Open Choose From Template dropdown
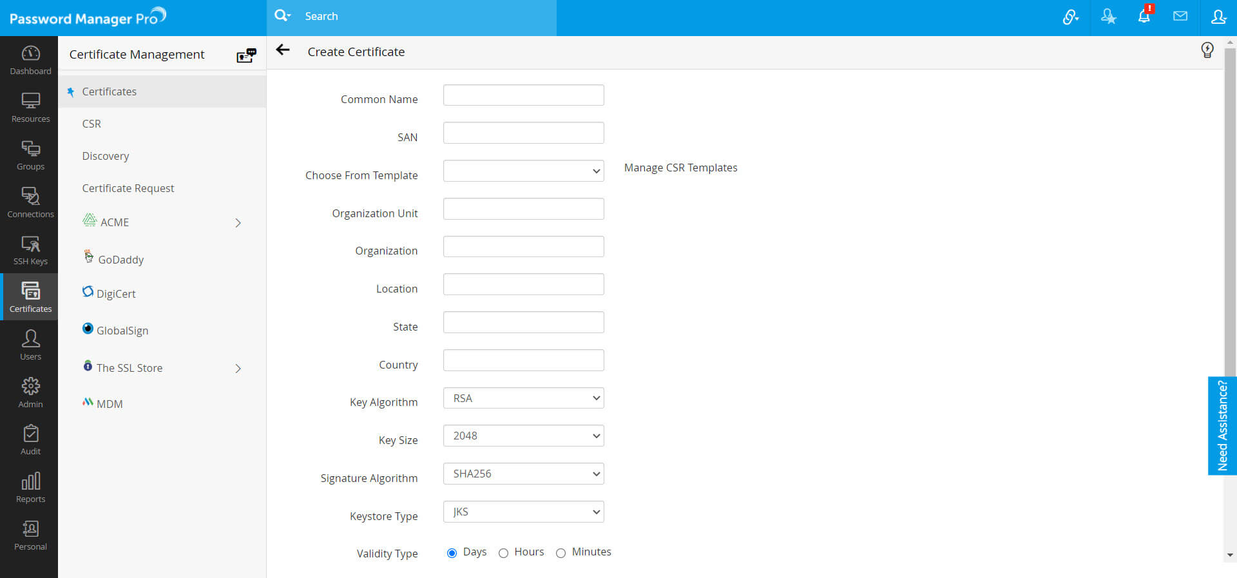 (x=523, y=171)
